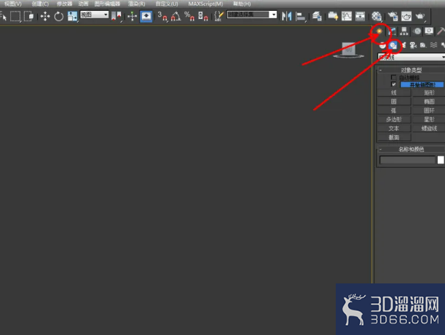445x335 pixels.
Task: Switch to the Hierarchy command panel tab
Action: (x=404, y=31)
